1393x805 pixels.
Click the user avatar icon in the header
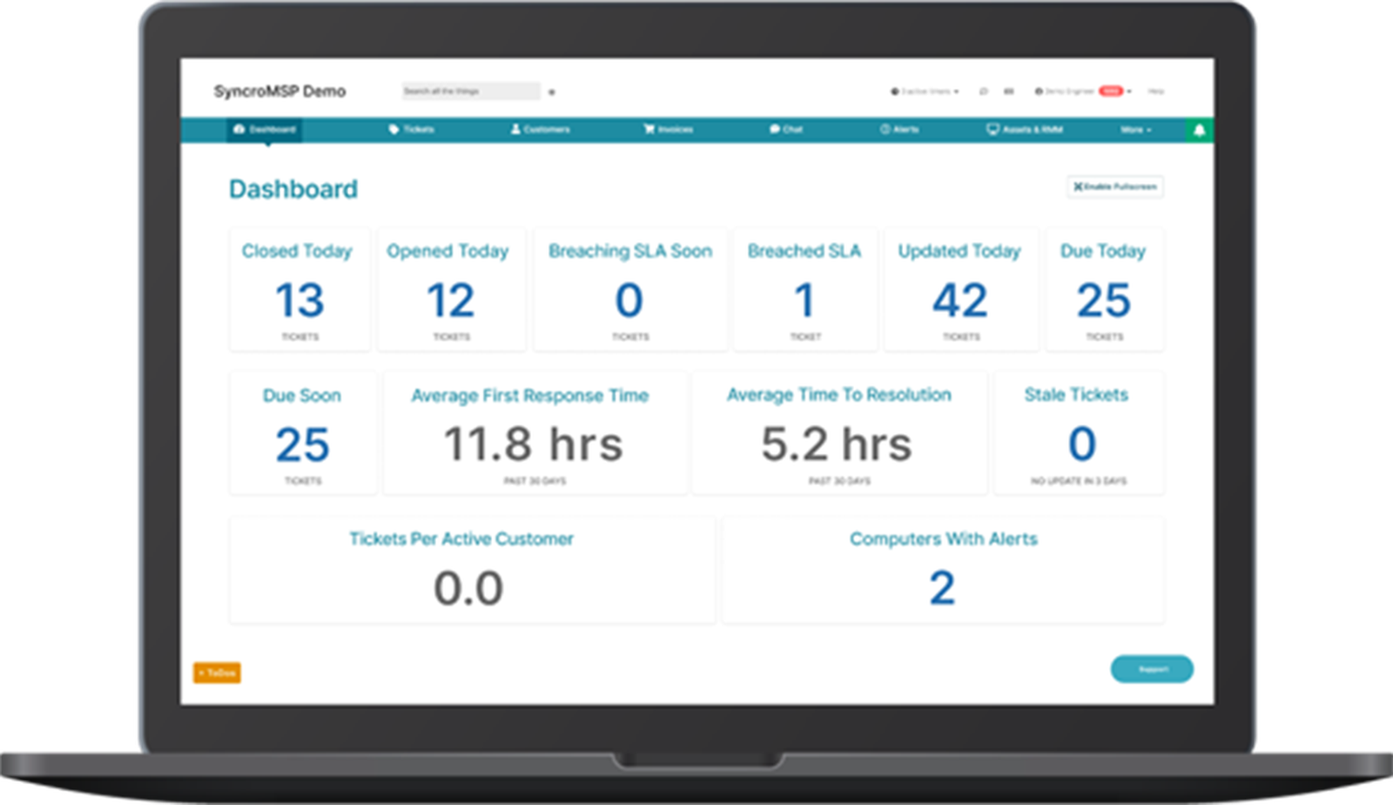coord(1038,90)
